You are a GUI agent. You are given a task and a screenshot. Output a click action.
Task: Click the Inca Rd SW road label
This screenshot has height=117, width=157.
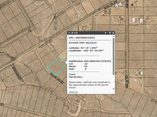[x=56, y=23]
